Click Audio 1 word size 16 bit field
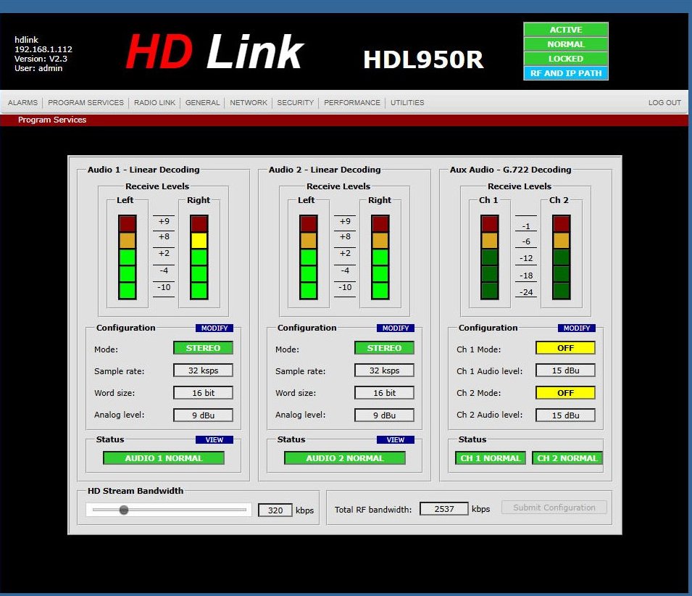The height and width of the screenshot is (596, 692). coord(203,393)
